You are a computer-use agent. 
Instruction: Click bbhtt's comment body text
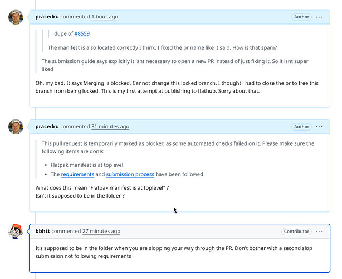(174, 252)
